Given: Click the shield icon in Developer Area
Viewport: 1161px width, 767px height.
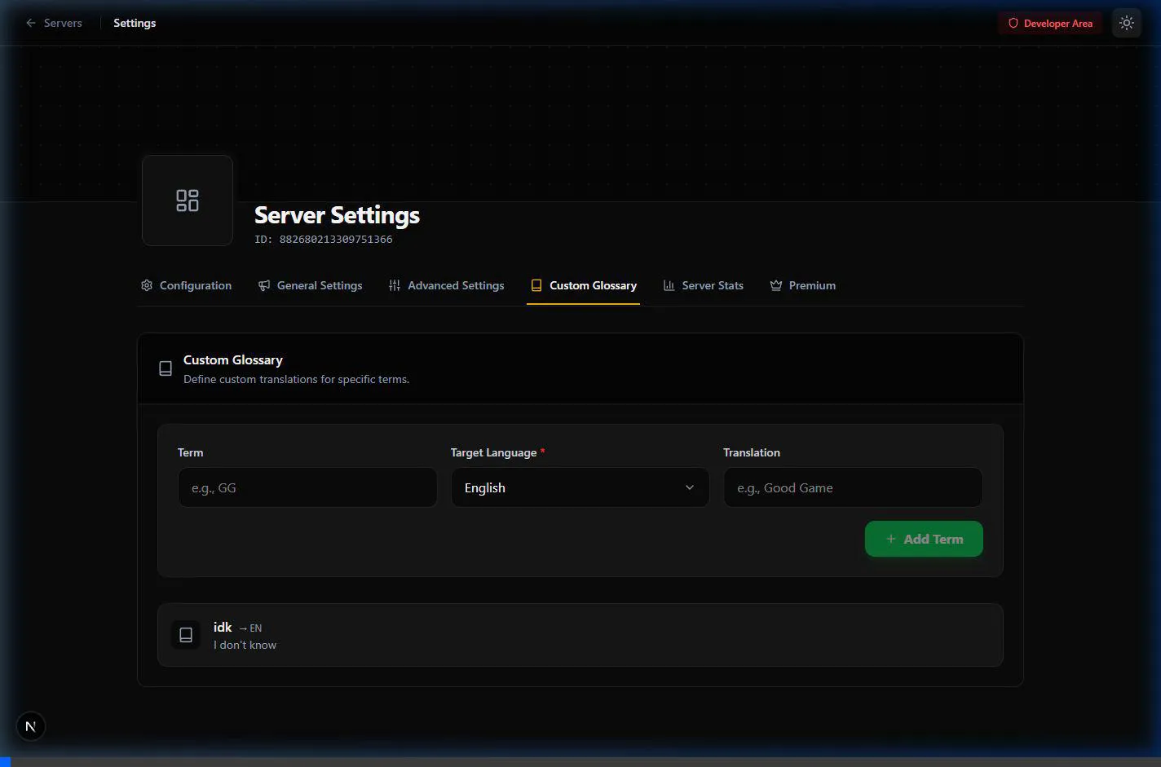Looking at the screenshot, I should [x=1013, y=24].
